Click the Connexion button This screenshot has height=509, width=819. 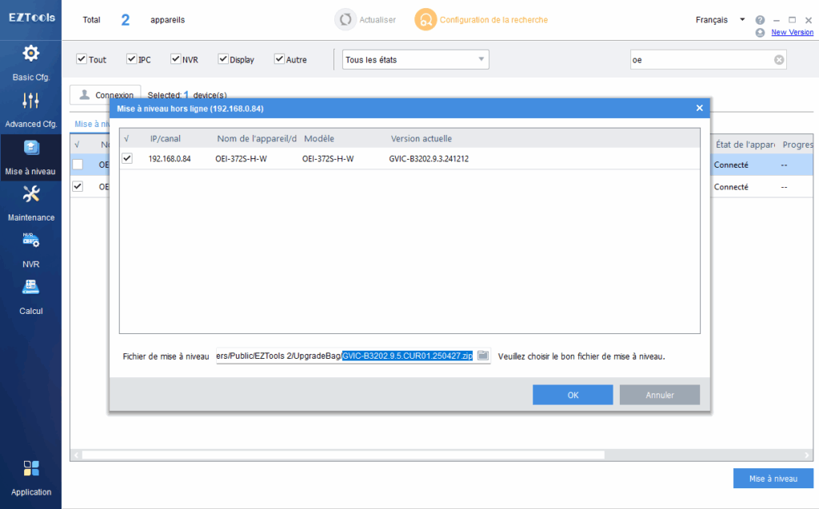tap(106, 94)
